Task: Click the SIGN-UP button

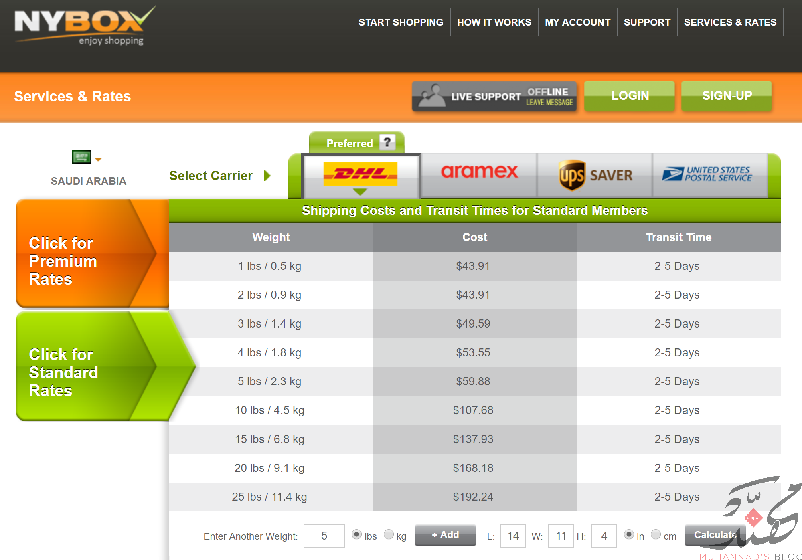Action: click(727, 96)
